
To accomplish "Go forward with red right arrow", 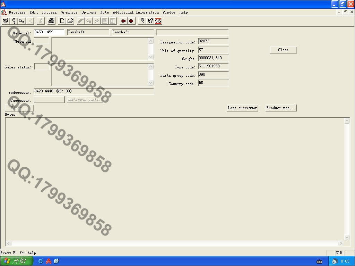I will pyautogui.click(x=131, y=21).
